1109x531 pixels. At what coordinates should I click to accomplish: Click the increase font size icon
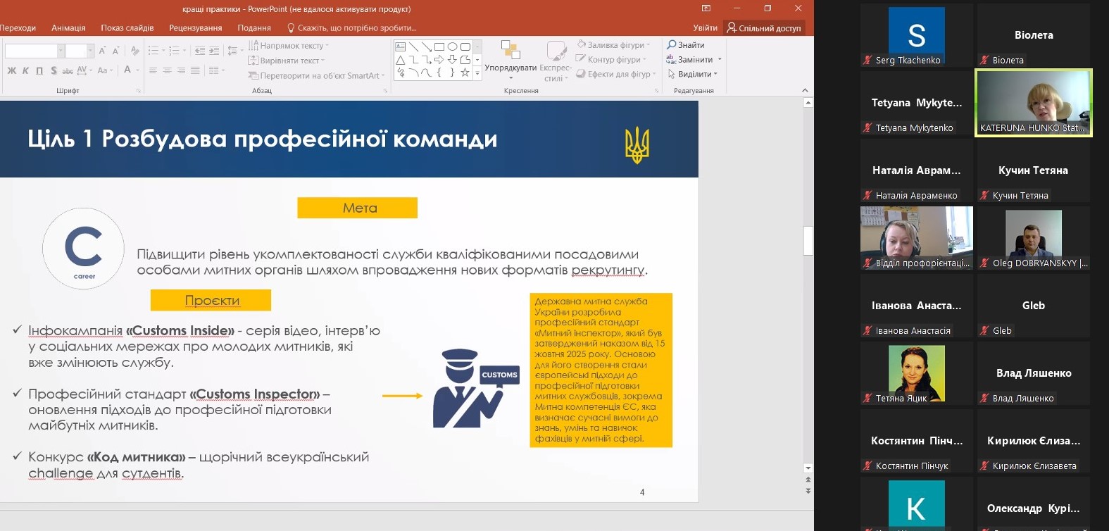click(103, 51)
